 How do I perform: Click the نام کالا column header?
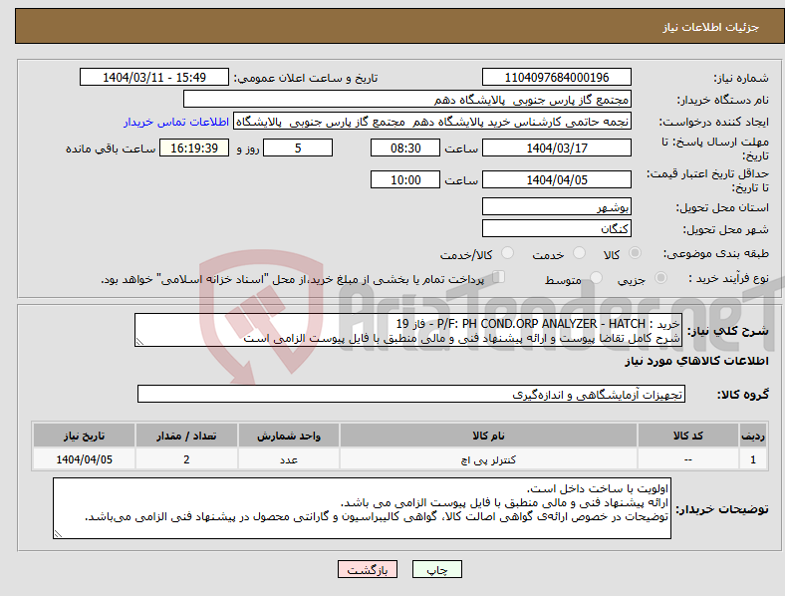(x=488, y=436)
